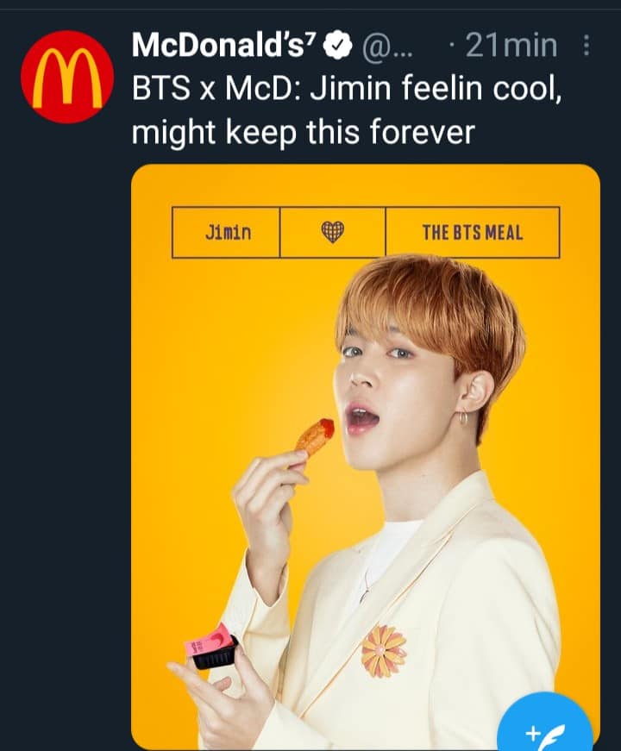
Task: Tap the verified badge next to McDonald's
Action: 338,46
